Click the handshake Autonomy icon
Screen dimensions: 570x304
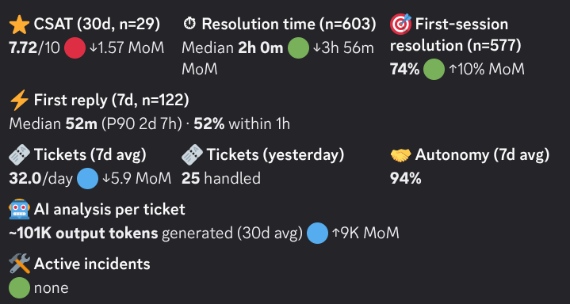click(x=400, y=155)
